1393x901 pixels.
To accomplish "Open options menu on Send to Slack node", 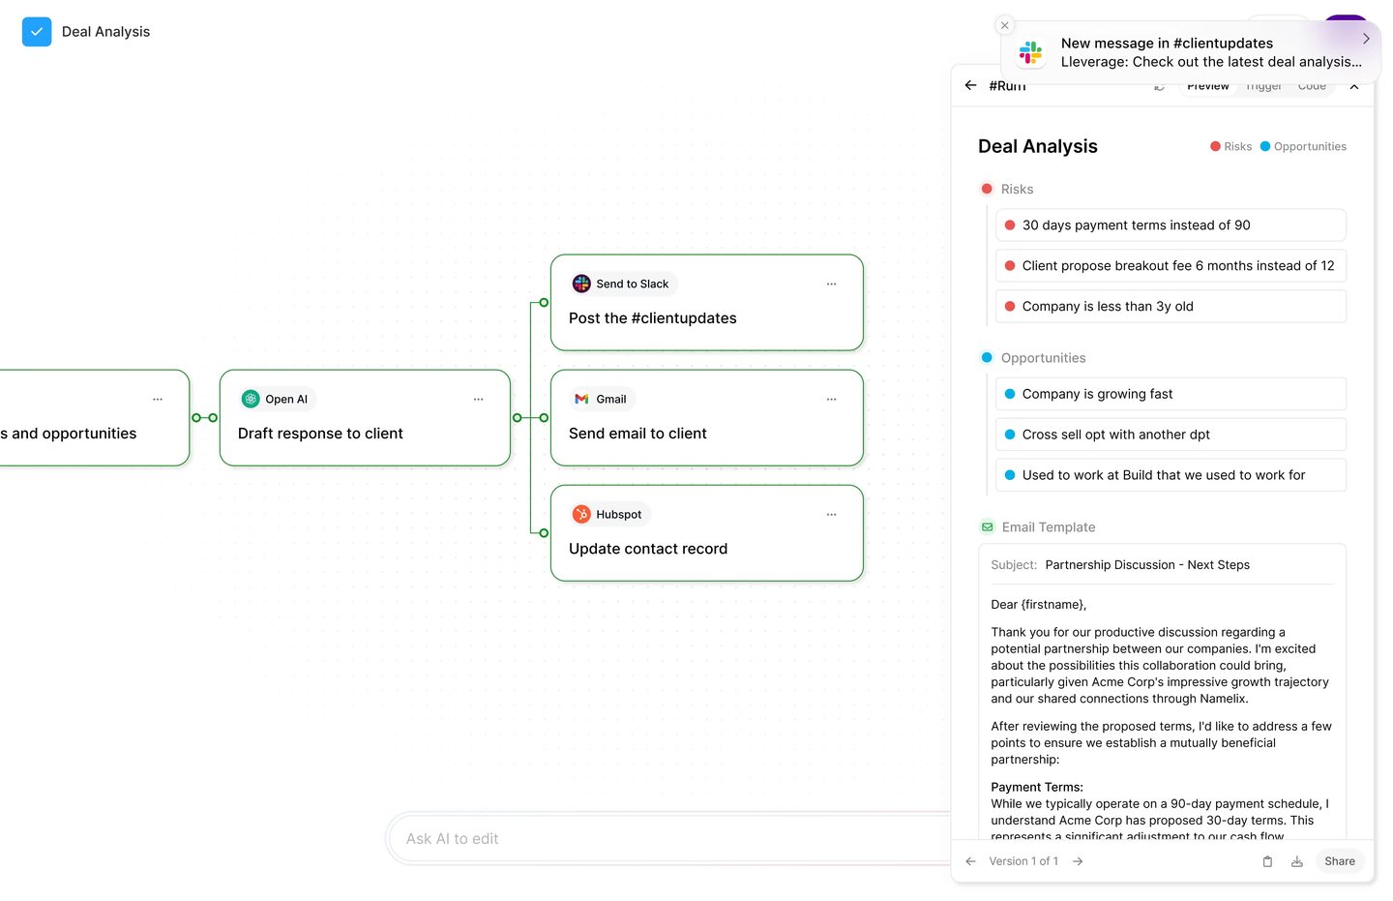I will click(x=831, y=284).
